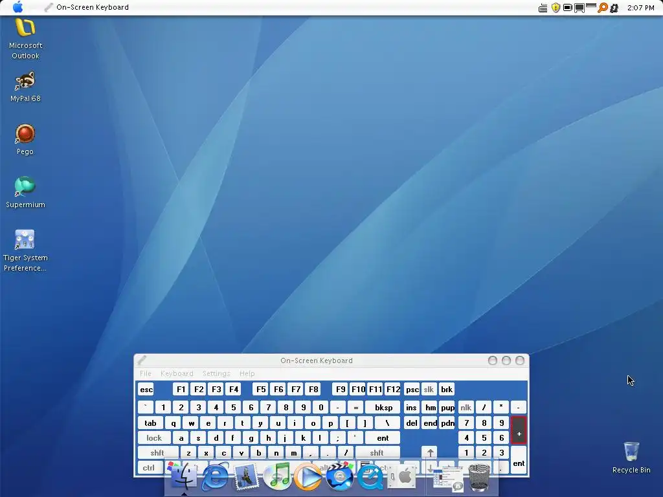Click the F5 function key
Viewport: 663px width, 497px height.
click(261, 389)
